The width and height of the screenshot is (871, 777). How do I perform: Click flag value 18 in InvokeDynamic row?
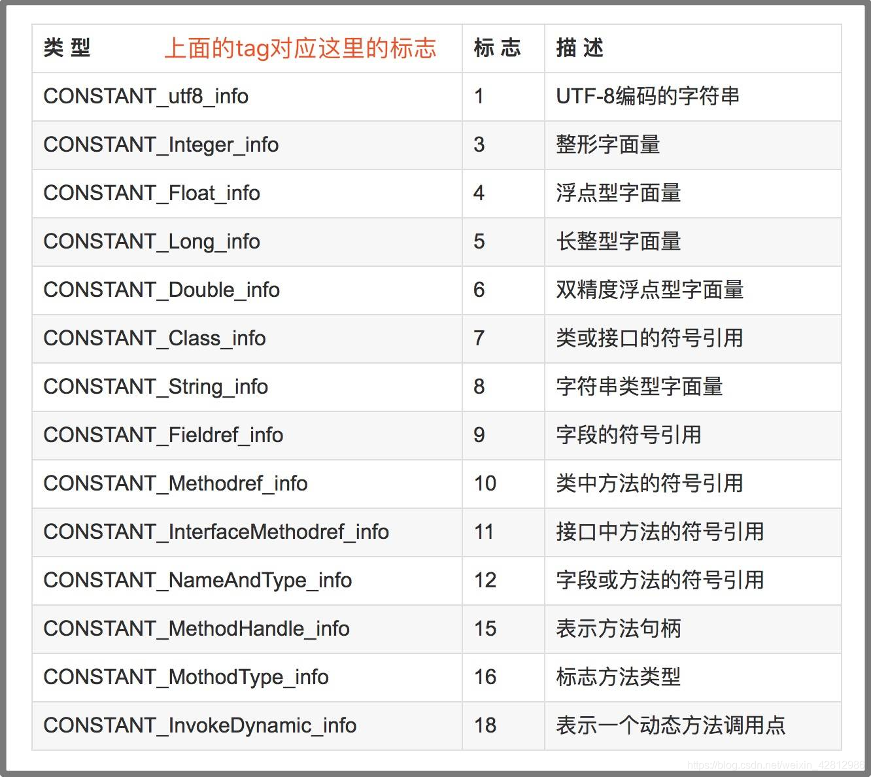click(485, 726)
